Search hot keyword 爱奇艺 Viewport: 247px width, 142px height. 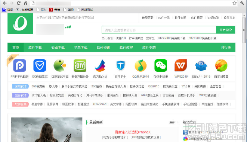point(150,38)
